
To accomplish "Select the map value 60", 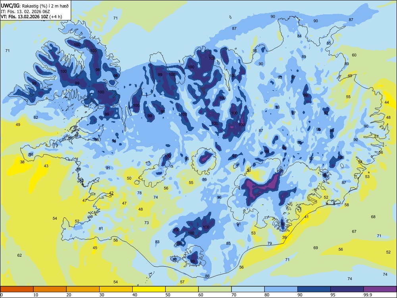I will (x=354, y=55).
